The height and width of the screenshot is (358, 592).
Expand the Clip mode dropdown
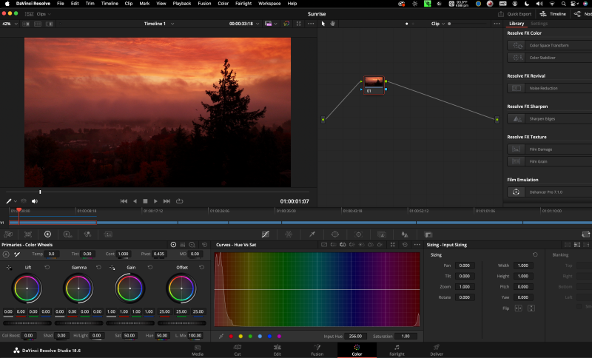point(440,24)
